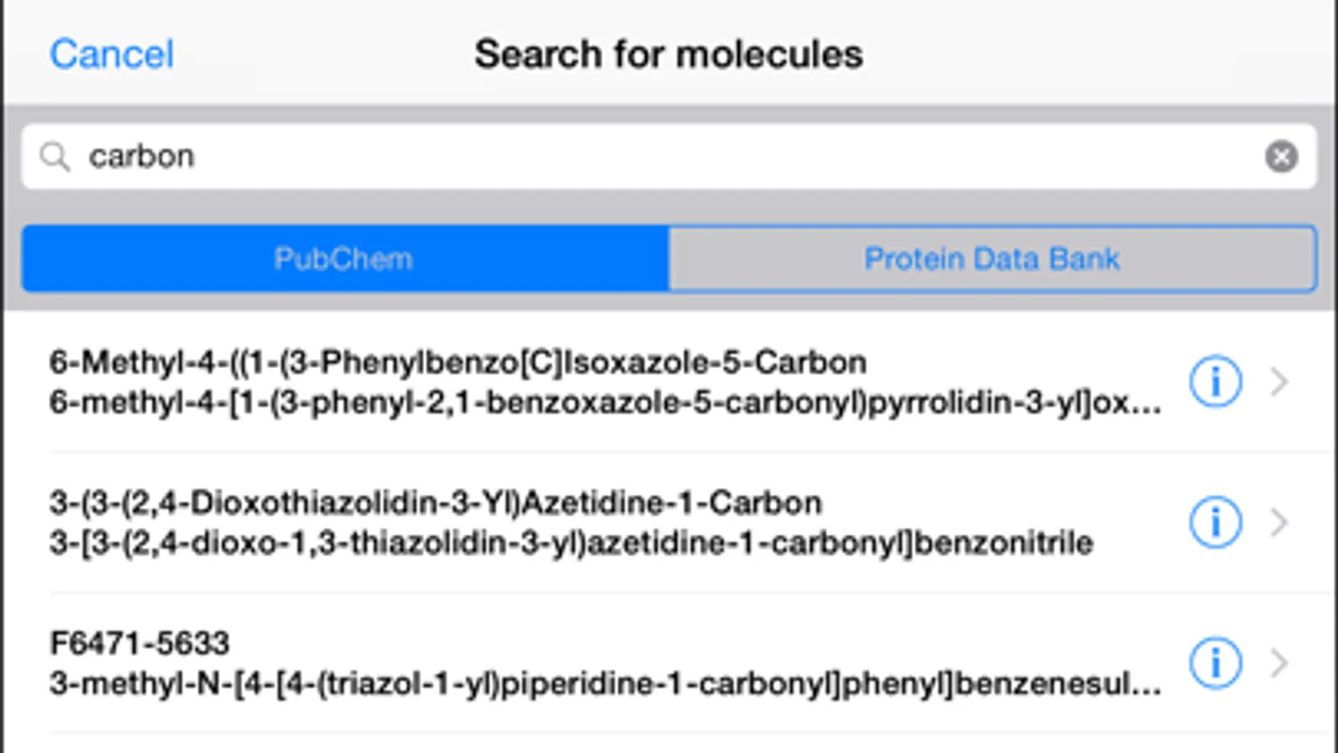This screenshot has height=753, width=1338.
Task: Clear the search text with the X icon
Action: tap(1280, 156)
